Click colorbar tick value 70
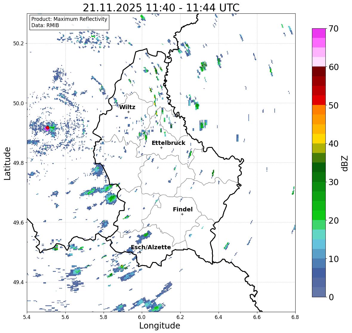Screen dimensions: 352x333 pyautogui.click(x=333, y=29)
